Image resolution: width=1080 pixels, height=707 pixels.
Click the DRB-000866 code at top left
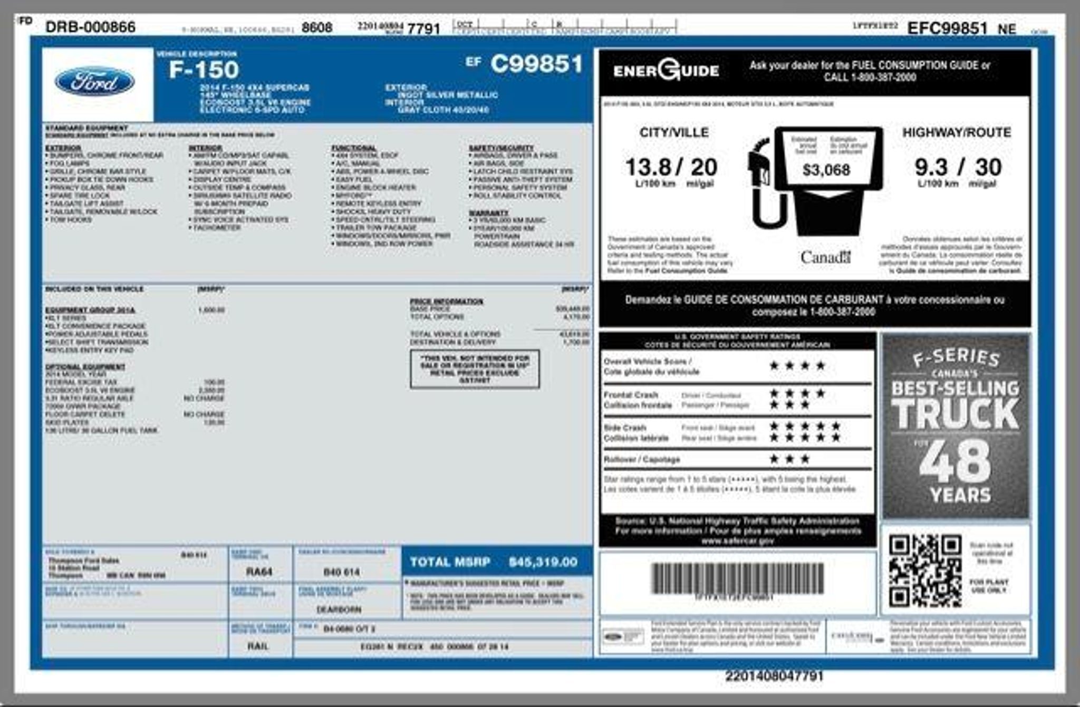tap(90, 27)
